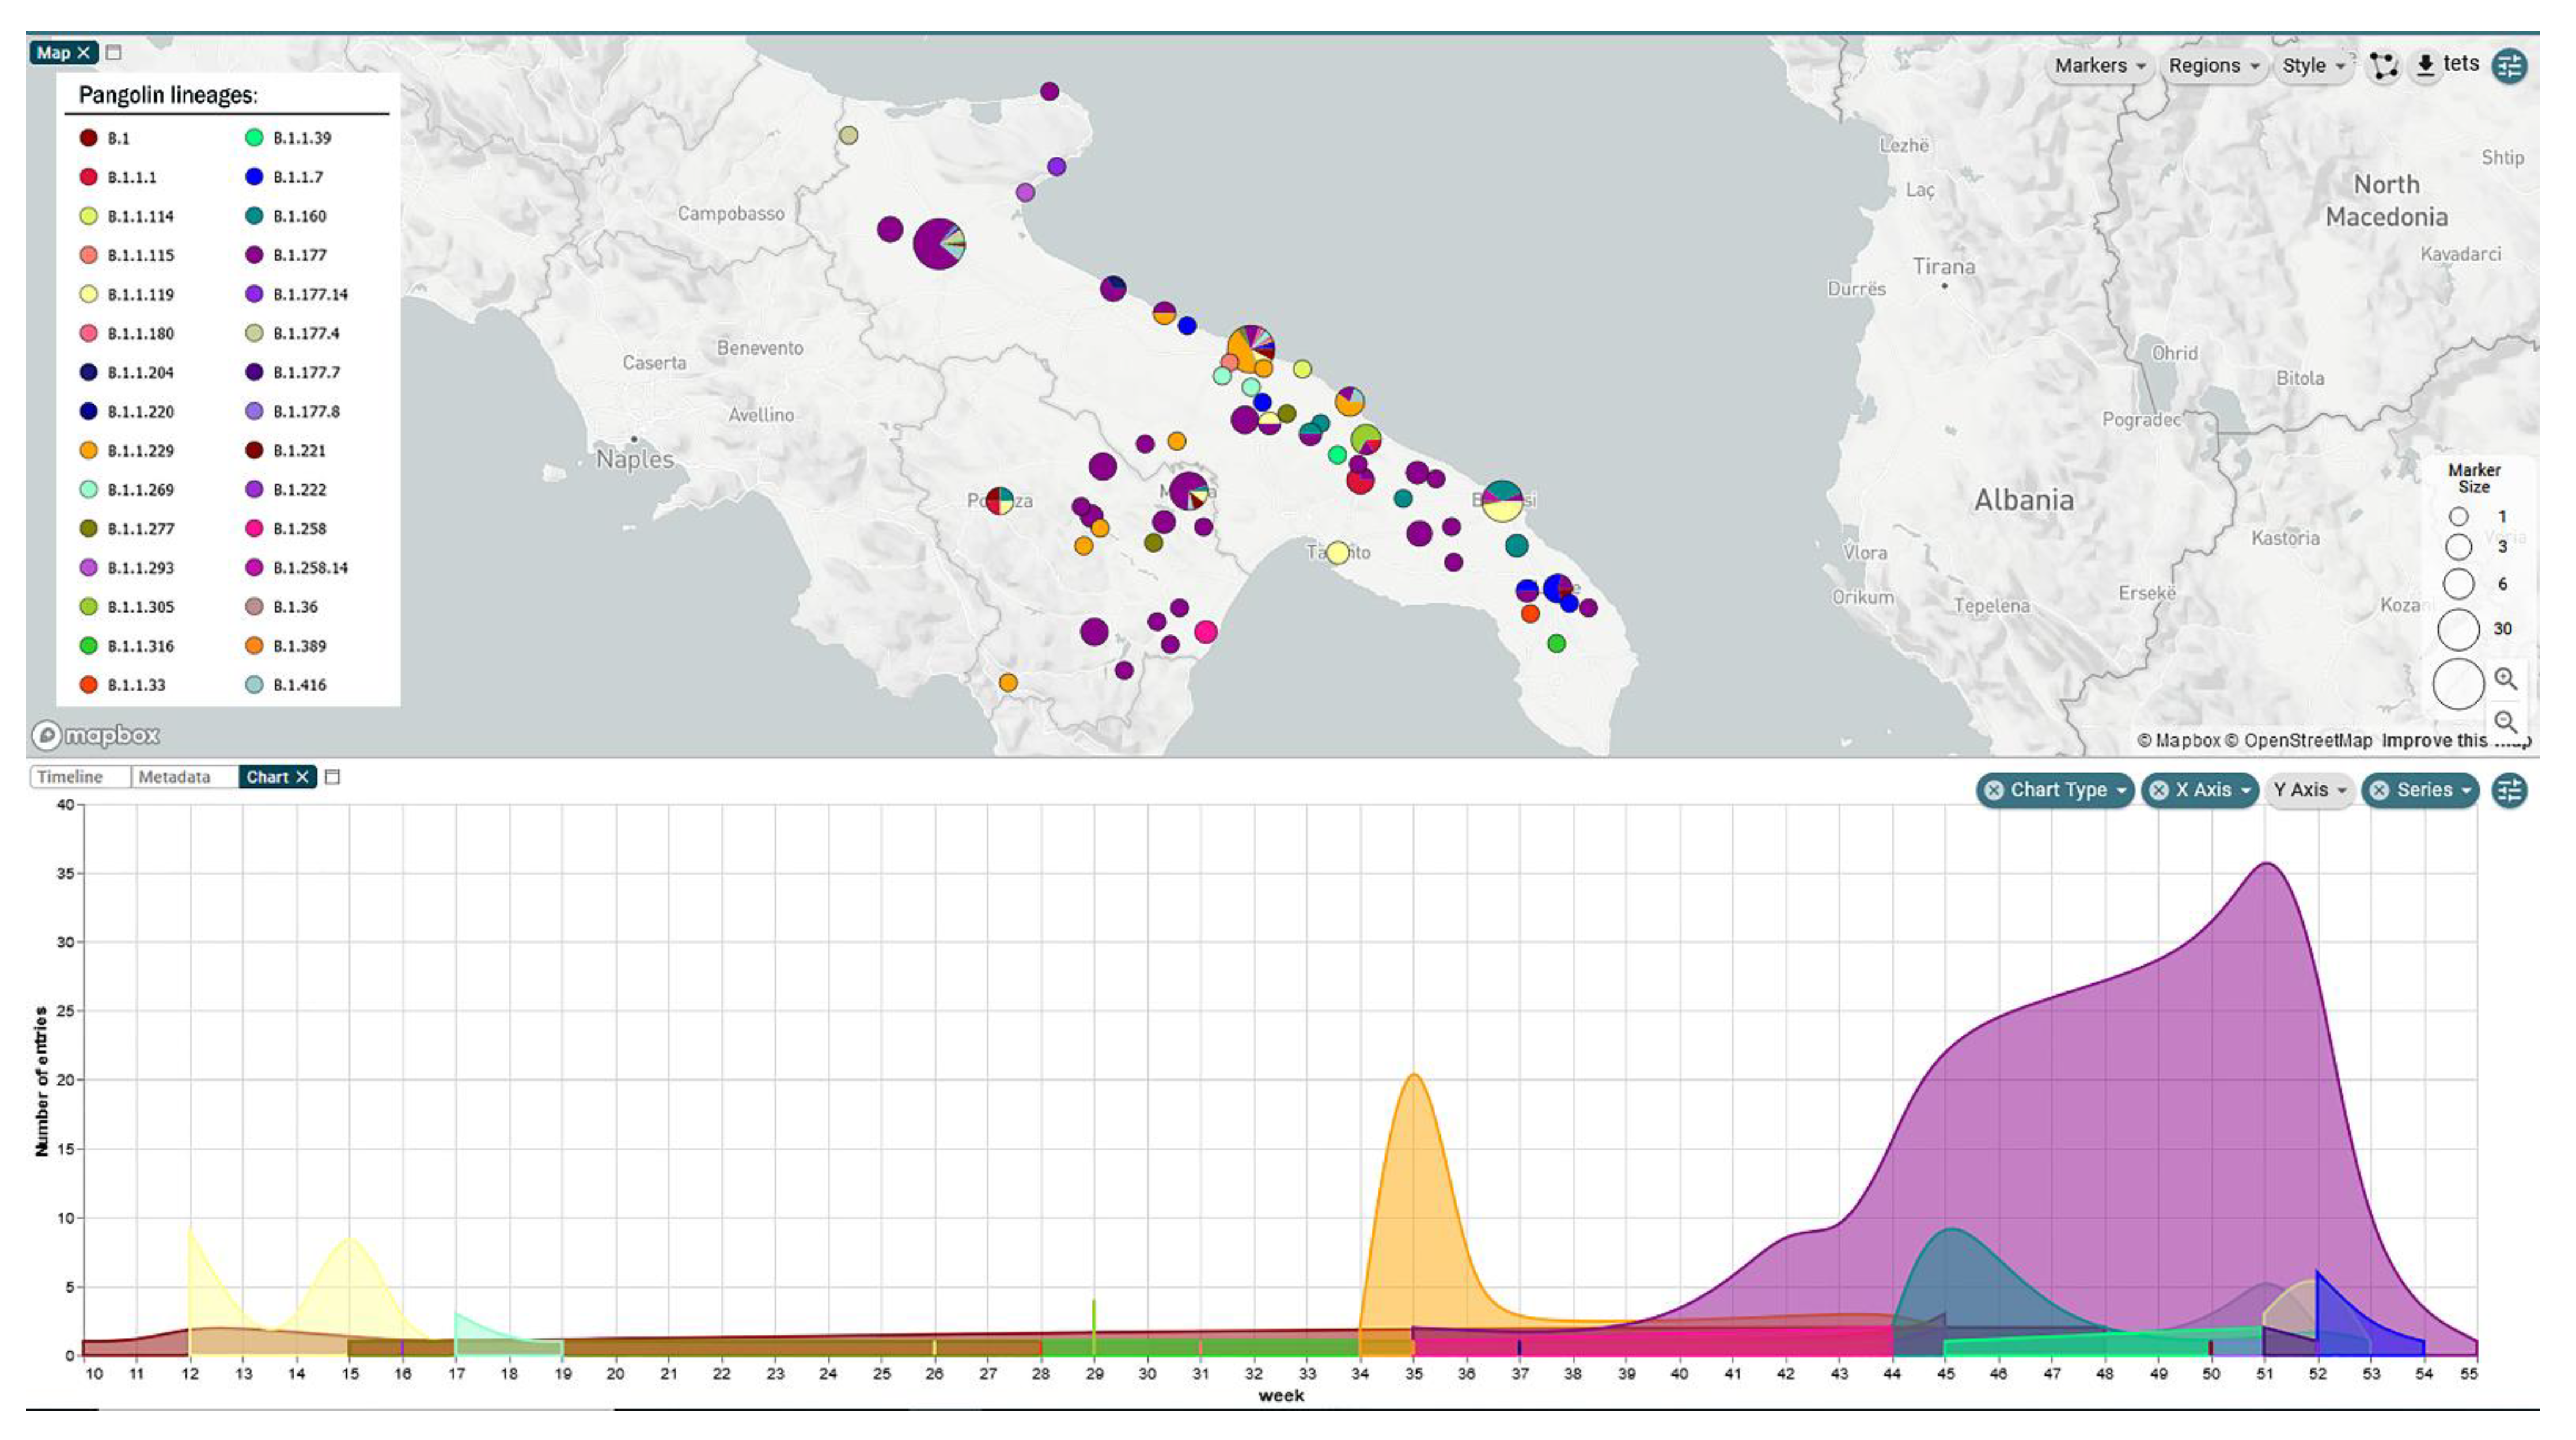The image size is (2576, 1440).
Task: Clear the Series selection
Action: 2379,789
